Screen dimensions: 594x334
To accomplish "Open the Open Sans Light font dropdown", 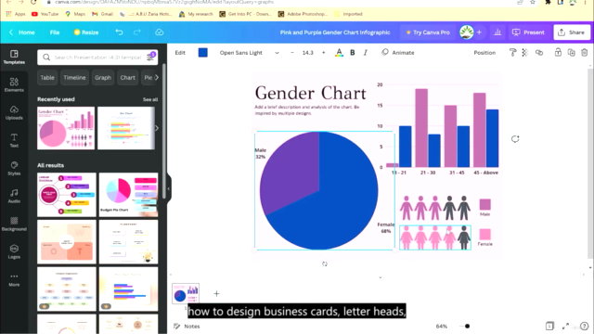I will 250,53.
